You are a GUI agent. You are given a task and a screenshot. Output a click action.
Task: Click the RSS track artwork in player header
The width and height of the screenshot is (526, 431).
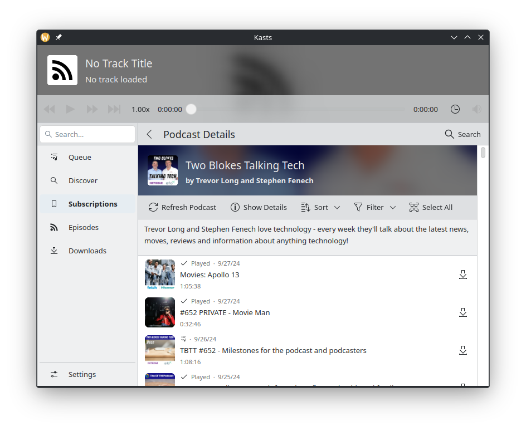coord(62,70)
